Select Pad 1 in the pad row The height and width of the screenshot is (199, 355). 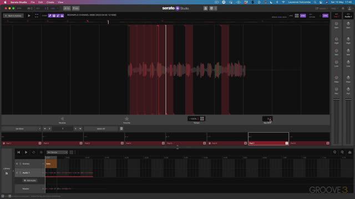click(22, 139)
